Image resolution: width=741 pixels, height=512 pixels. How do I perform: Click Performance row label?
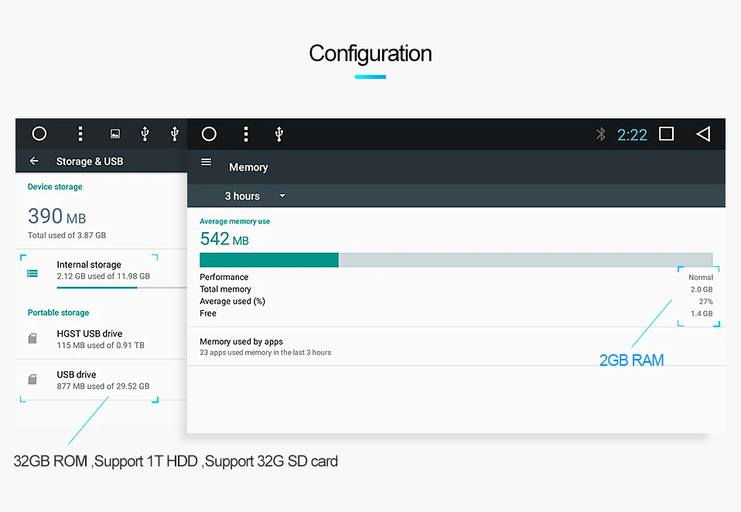coord(224,277)
